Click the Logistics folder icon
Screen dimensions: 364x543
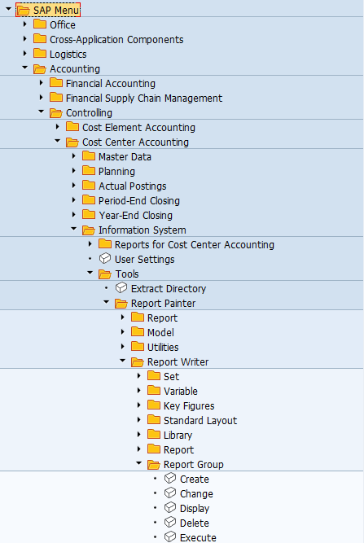tap(40, 54)
